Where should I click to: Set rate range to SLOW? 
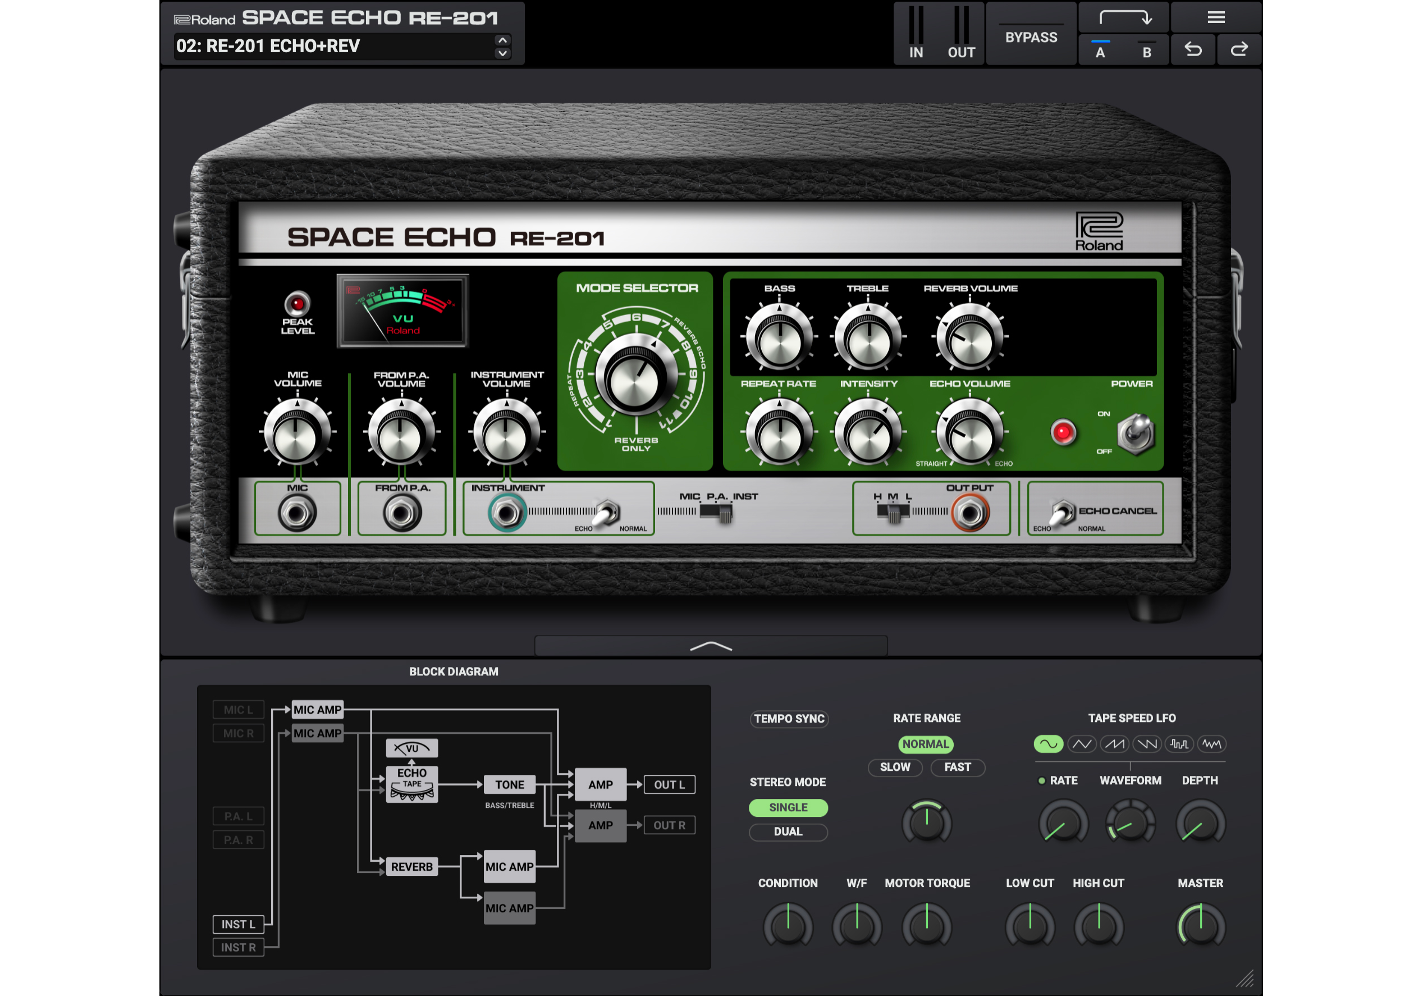(895, 767)
